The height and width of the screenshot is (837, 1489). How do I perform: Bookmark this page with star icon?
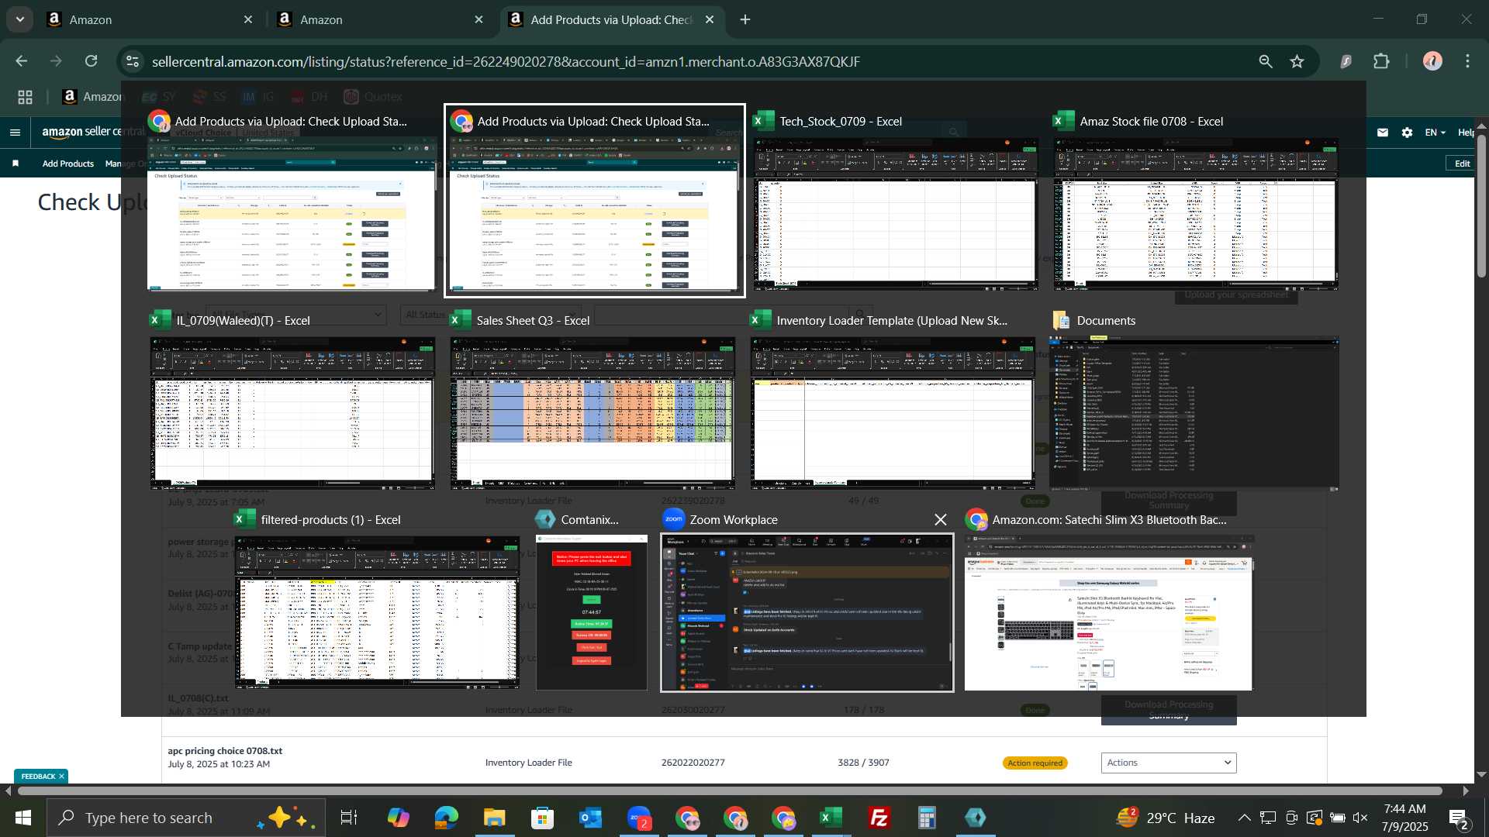pyautogui.click(x=1297, y=61)
